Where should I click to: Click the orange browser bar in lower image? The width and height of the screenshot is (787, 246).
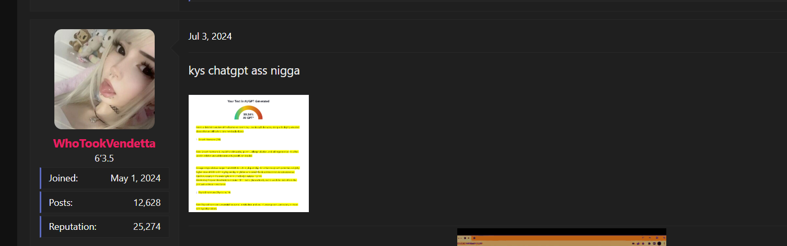[x=561, y=242]
